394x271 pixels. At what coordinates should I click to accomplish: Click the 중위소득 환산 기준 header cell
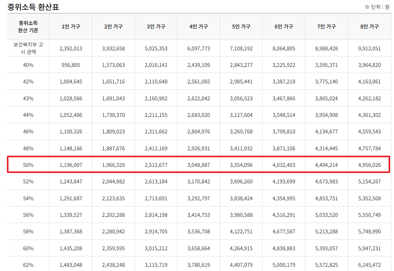pos(27,27)
